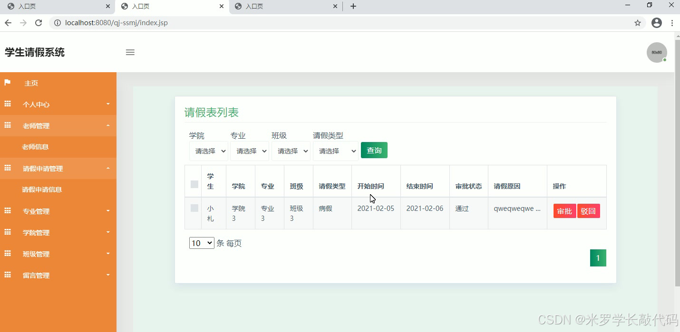Click the icon next to 老师管理
The height and width of the screenshot is (332, 680).
[x=8, y=125]
